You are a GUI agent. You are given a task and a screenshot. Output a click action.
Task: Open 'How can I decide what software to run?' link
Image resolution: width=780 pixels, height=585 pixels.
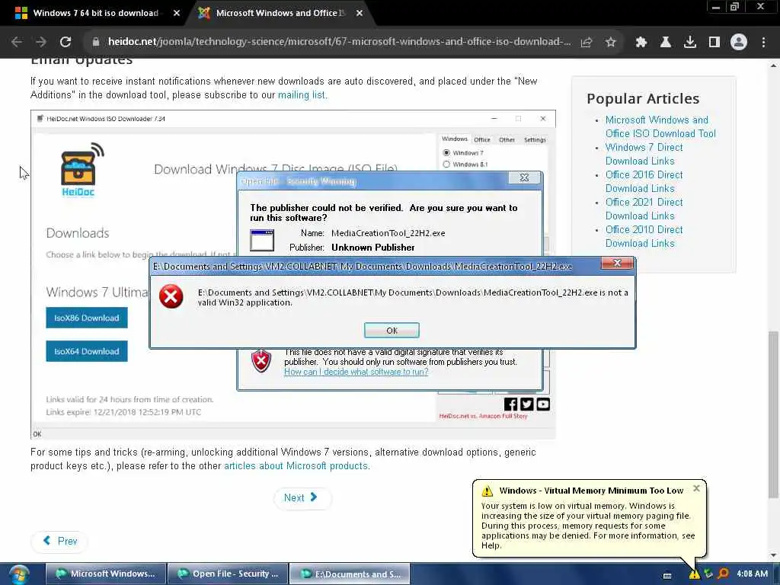(x=356, y=372)
